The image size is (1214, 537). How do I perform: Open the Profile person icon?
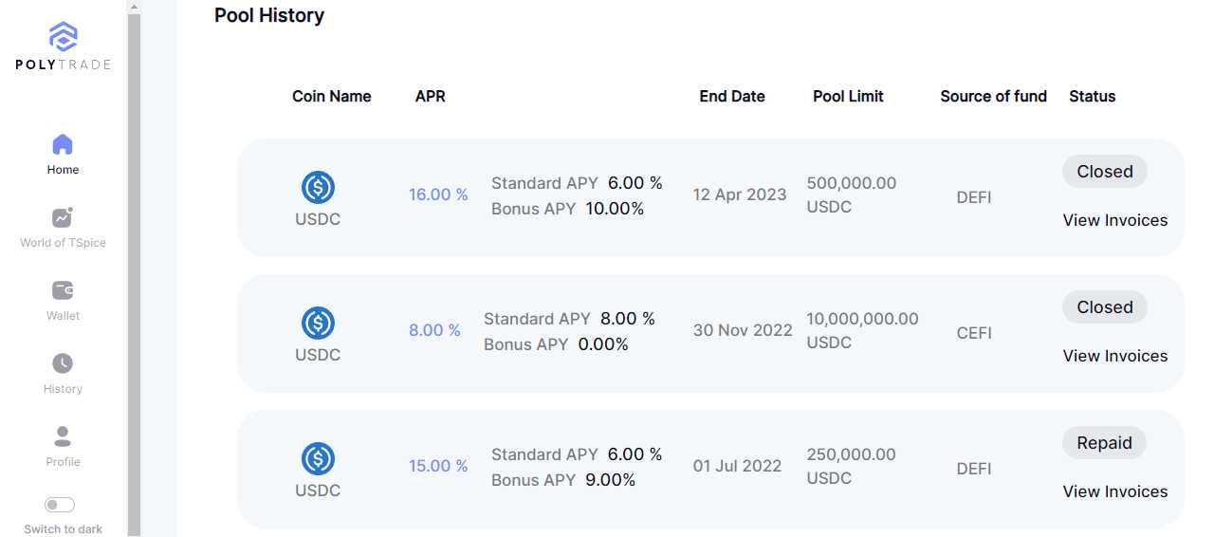point(63,436)
